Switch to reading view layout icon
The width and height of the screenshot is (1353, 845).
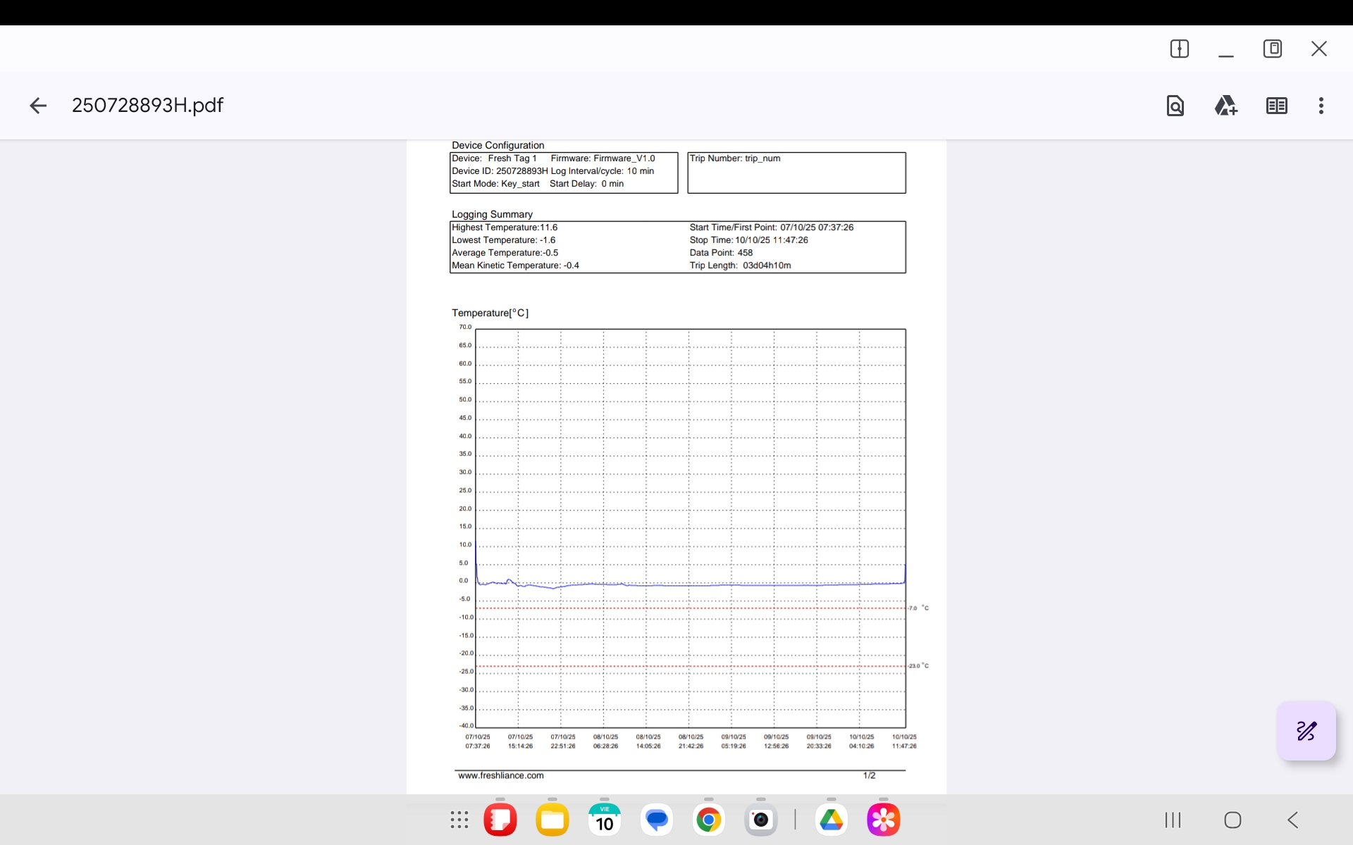(1276, 106)
